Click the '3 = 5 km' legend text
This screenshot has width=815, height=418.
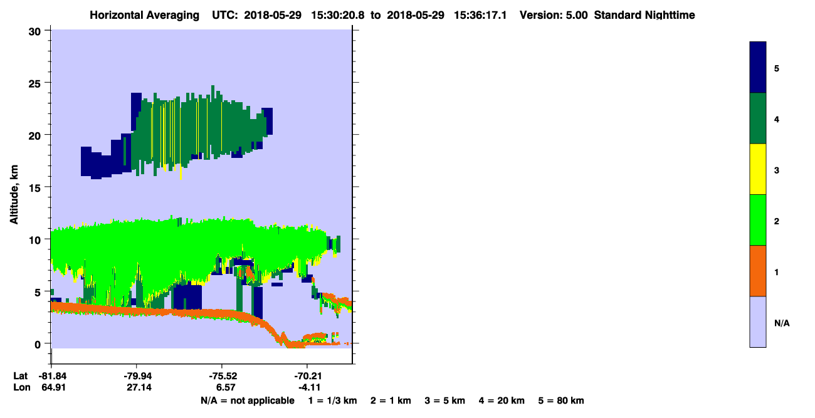pyautogui.click(x=445, y=400)
